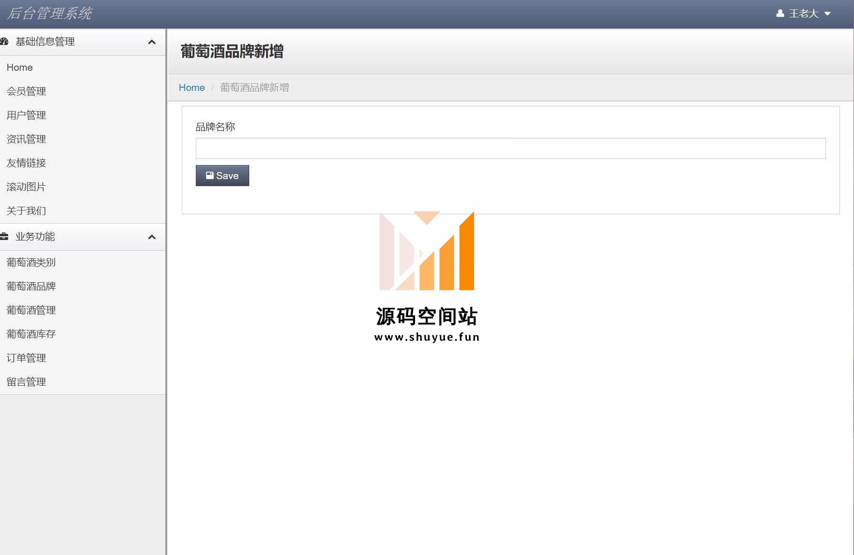Click the 业务功能 section header label
The height and width of the screenshot is (555, 854).
(x=35, y=237)
